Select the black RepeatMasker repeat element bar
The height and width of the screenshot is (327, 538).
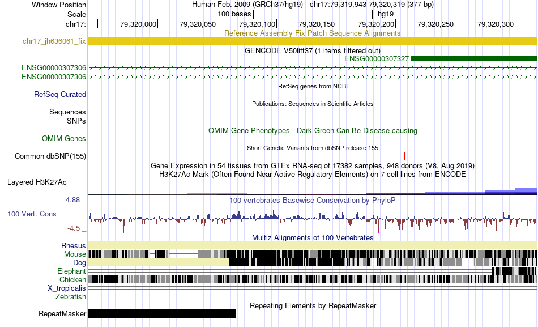click(x=163, y=313)
